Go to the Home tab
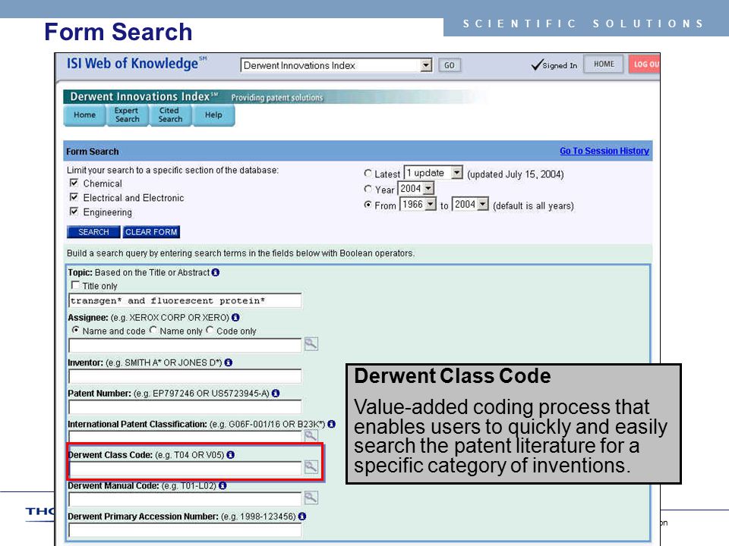 coord(84,115)
